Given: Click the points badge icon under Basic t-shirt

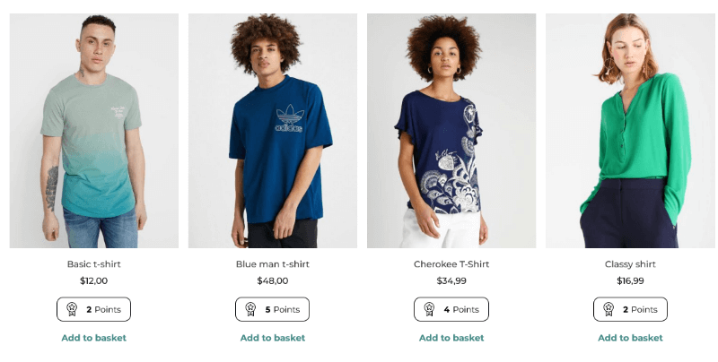Looking at the screenshot, I should pos(72,309).
